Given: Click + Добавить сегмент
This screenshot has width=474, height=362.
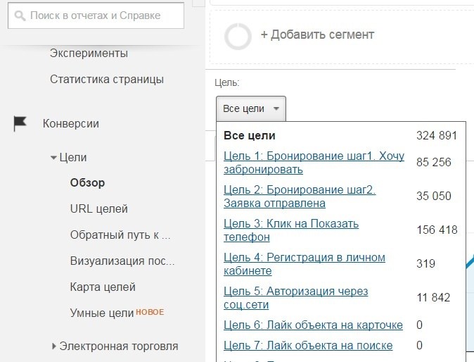Looking at the screenshot, I should [317, 35].
